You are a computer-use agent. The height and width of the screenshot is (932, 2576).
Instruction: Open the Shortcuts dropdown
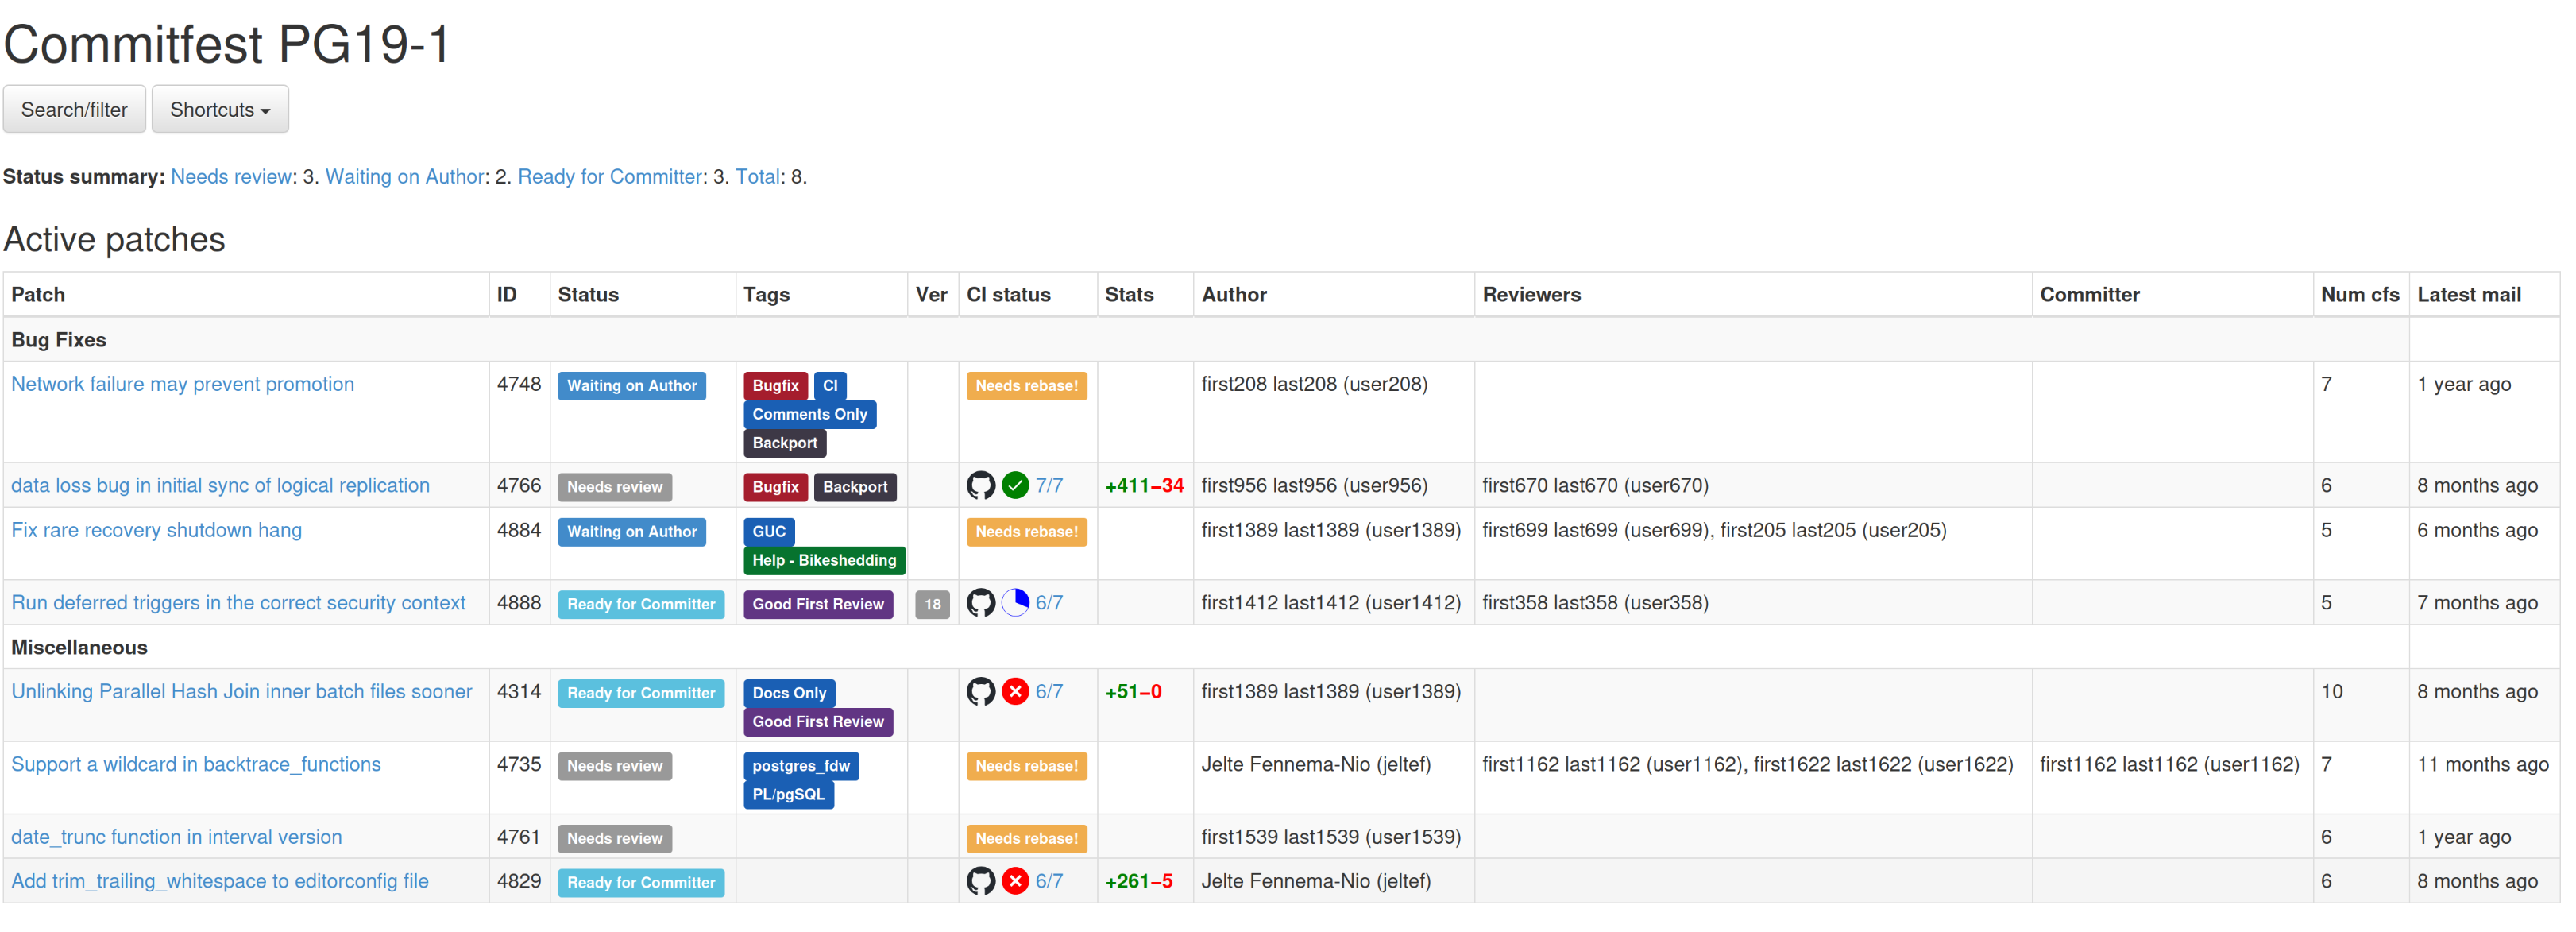(x=220, y=110)
